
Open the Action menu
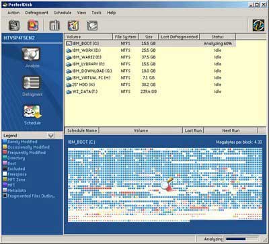(13, 13)
